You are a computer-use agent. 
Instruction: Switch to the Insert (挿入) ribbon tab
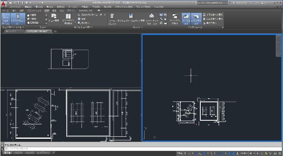(x=14, y=11)
